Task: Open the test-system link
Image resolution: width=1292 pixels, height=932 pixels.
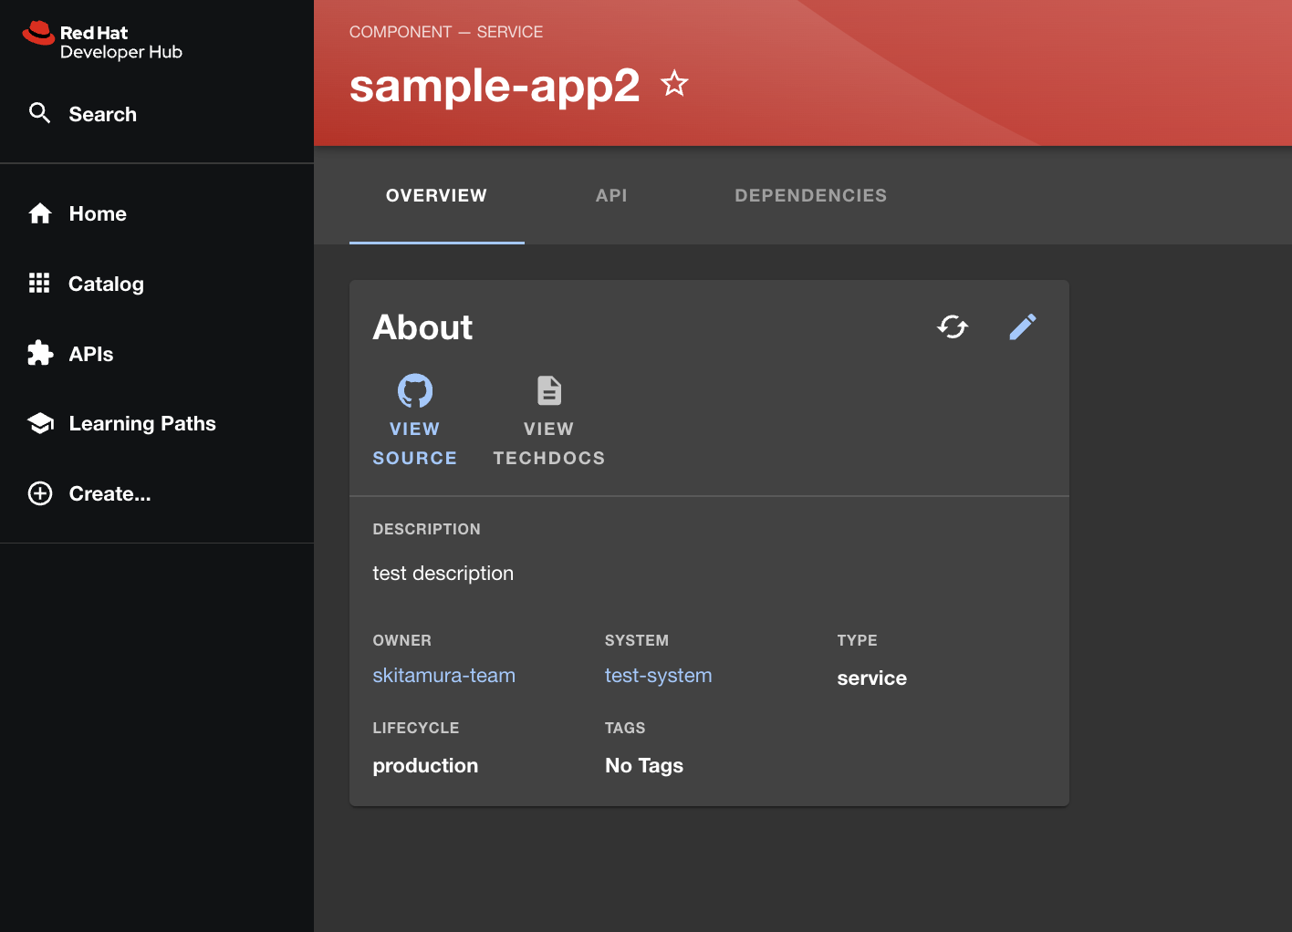Action: [x=659, y=676]
